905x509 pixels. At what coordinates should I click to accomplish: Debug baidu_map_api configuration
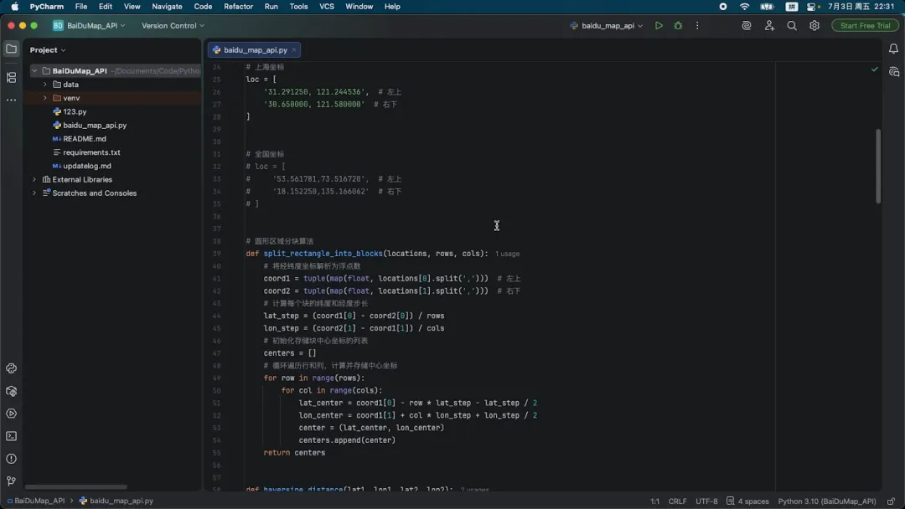click(x=678, y=25)
